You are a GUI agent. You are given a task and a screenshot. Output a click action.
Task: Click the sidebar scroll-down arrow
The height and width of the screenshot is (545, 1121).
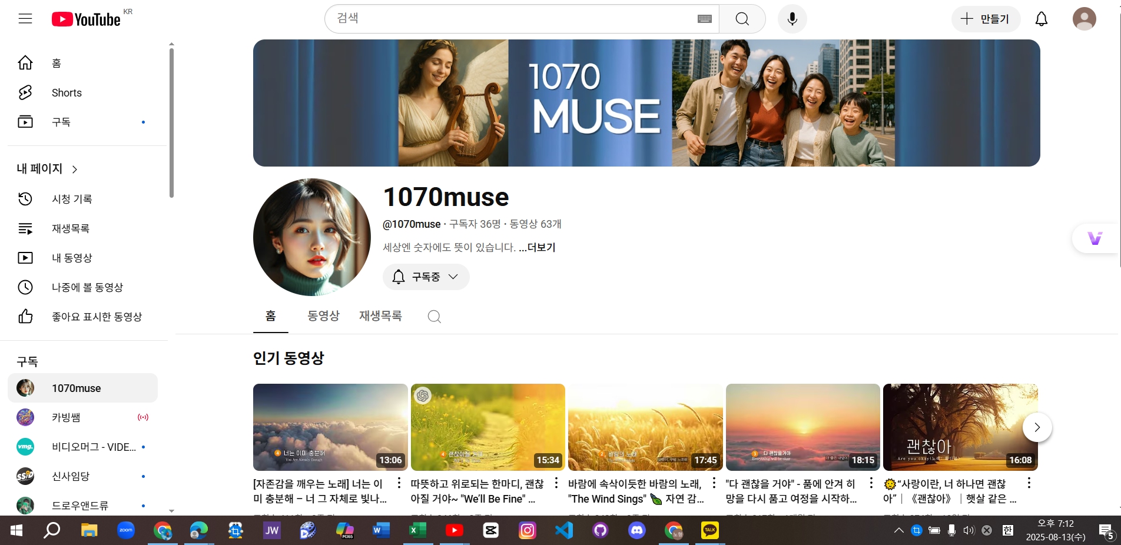tap(171, 511)
